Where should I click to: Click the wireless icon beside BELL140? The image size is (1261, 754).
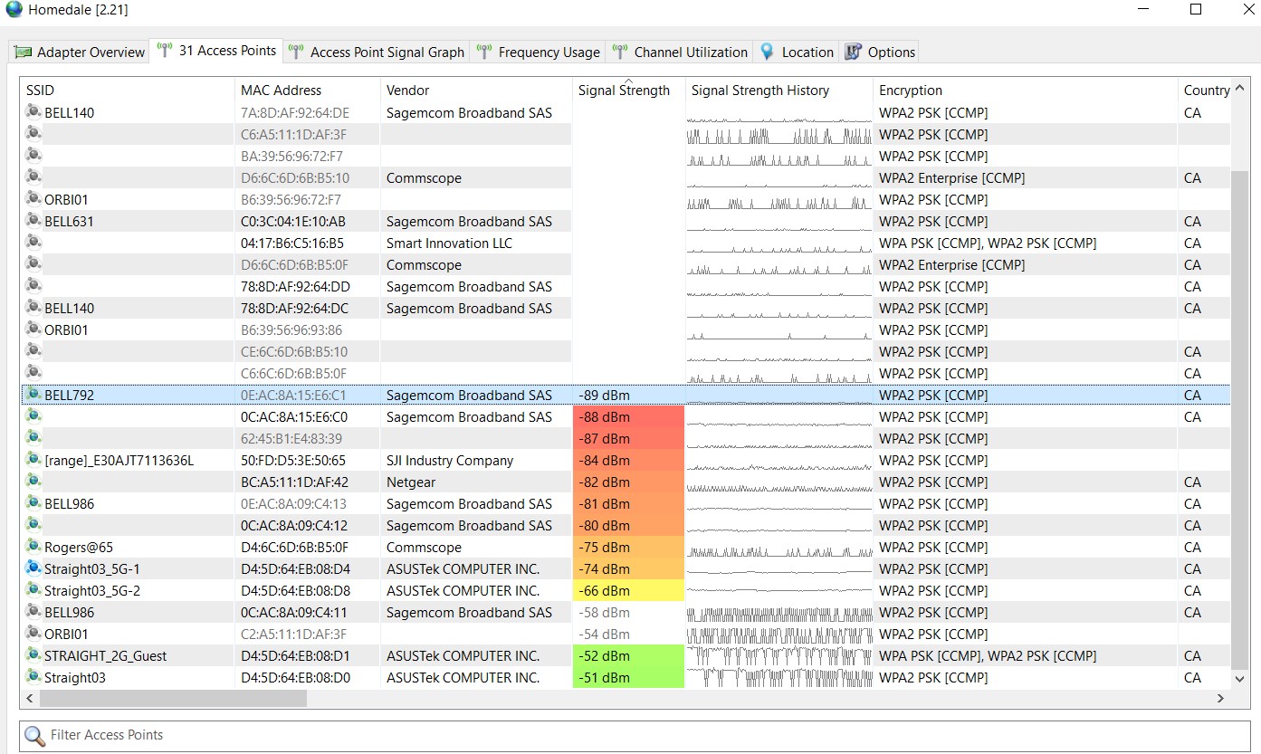point(33,112)
